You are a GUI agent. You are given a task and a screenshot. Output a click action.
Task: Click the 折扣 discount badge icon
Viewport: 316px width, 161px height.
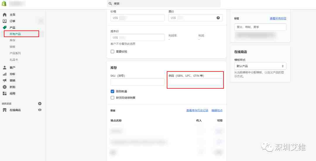pyautogui.click(x=5, y=87)
